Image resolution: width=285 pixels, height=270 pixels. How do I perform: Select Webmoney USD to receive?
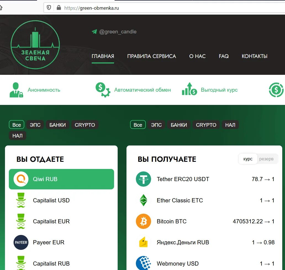click(x=205, y=262)
